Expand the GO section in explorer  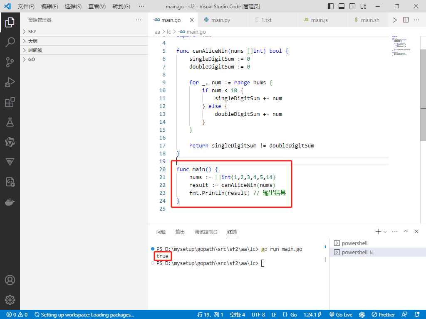click(84, 59)
